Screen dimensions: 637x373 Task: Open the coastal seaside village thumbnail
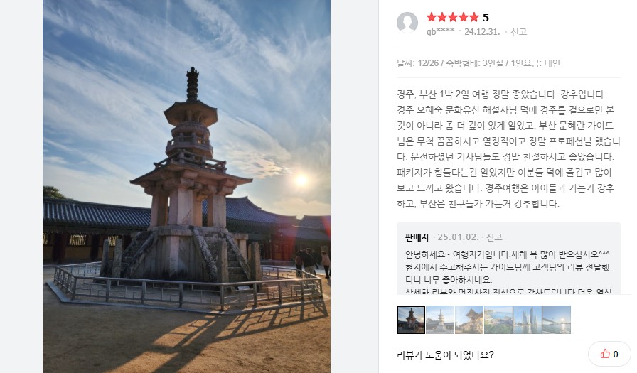pos(498,320)
